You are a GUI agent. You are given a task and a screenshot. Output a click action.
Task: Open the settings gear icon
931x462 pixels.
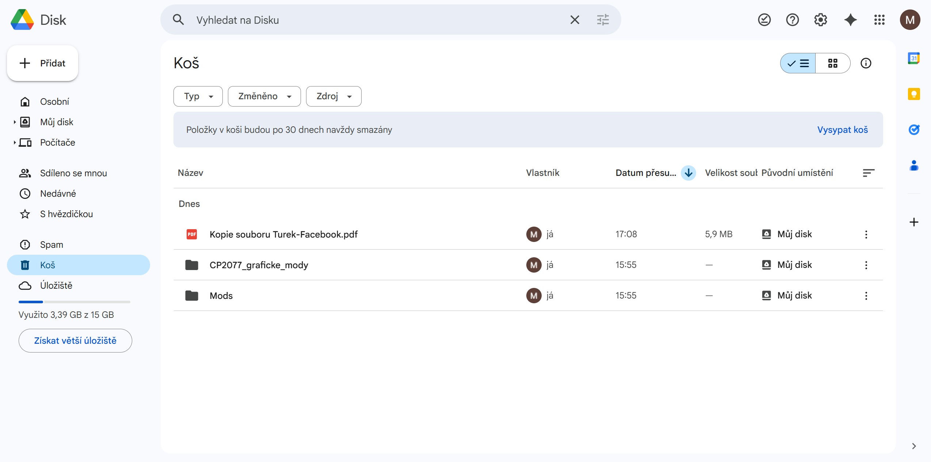(x=820, y=20)
